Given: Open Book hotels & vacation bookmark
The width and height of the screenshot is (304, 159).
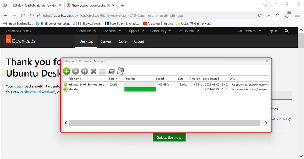Looking at the screenshot, I should point(122,24).
